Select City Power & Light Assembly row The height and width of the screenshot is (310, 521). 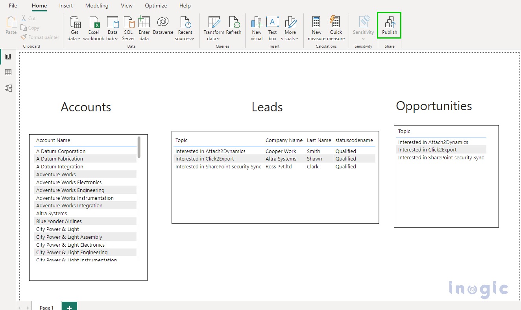[85, 237]
